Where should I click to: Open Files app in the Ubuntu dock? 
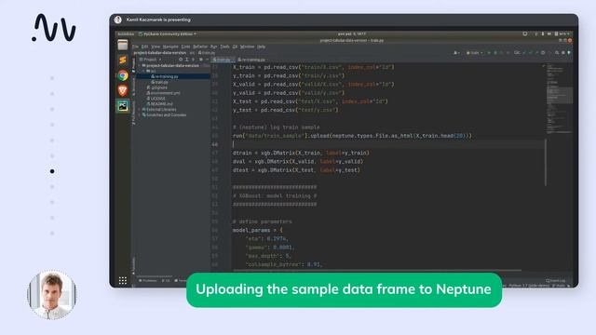[x=122, y=46]
